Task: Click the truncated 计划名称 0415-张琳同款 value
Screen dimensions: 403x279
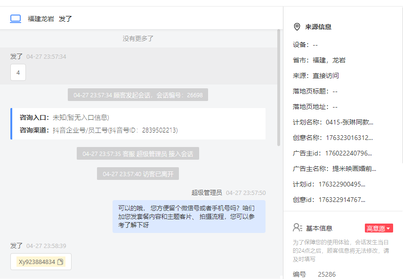Action: tap(349, 122)
